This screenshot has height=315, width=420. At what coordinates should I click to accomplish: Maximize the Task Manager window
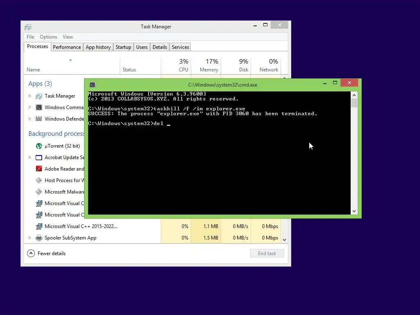point(265,25)
